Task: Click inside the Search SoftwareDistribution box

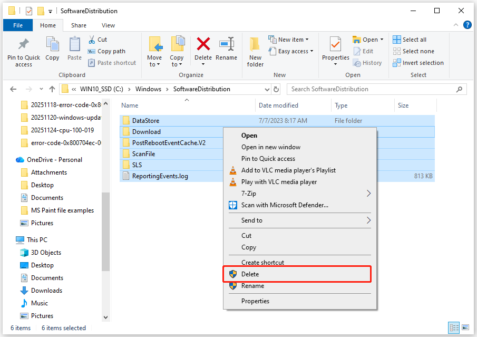Action: [x=369, y=89]
